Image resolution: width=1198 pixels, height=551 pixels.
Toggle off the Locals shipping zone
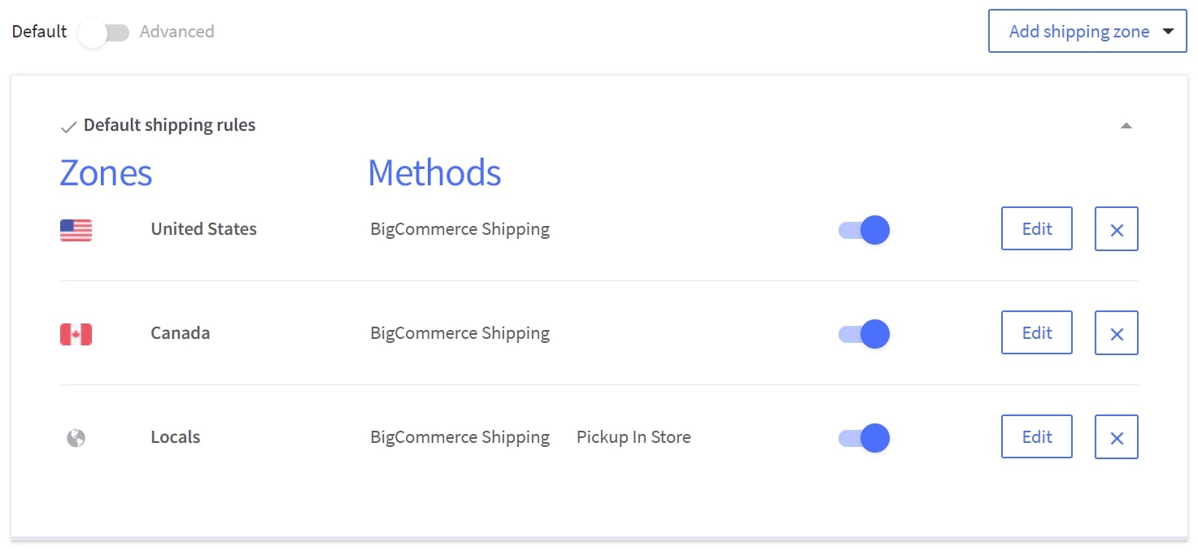point(864,438)
